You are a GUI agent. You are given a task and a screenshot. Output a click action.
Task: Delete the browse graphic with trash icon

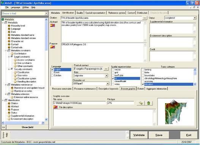tap(148, 103)
